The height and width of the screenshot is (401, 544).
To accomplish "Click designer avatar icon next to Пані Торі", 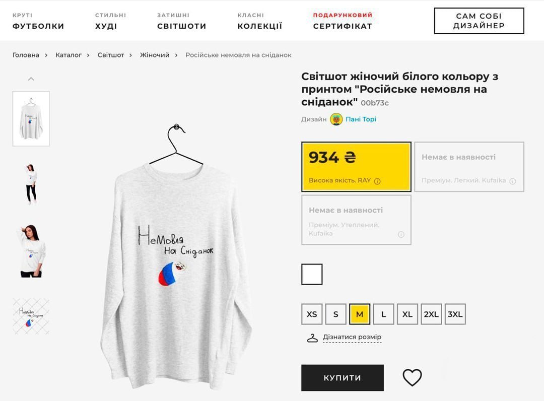I will tap(336, 119).
